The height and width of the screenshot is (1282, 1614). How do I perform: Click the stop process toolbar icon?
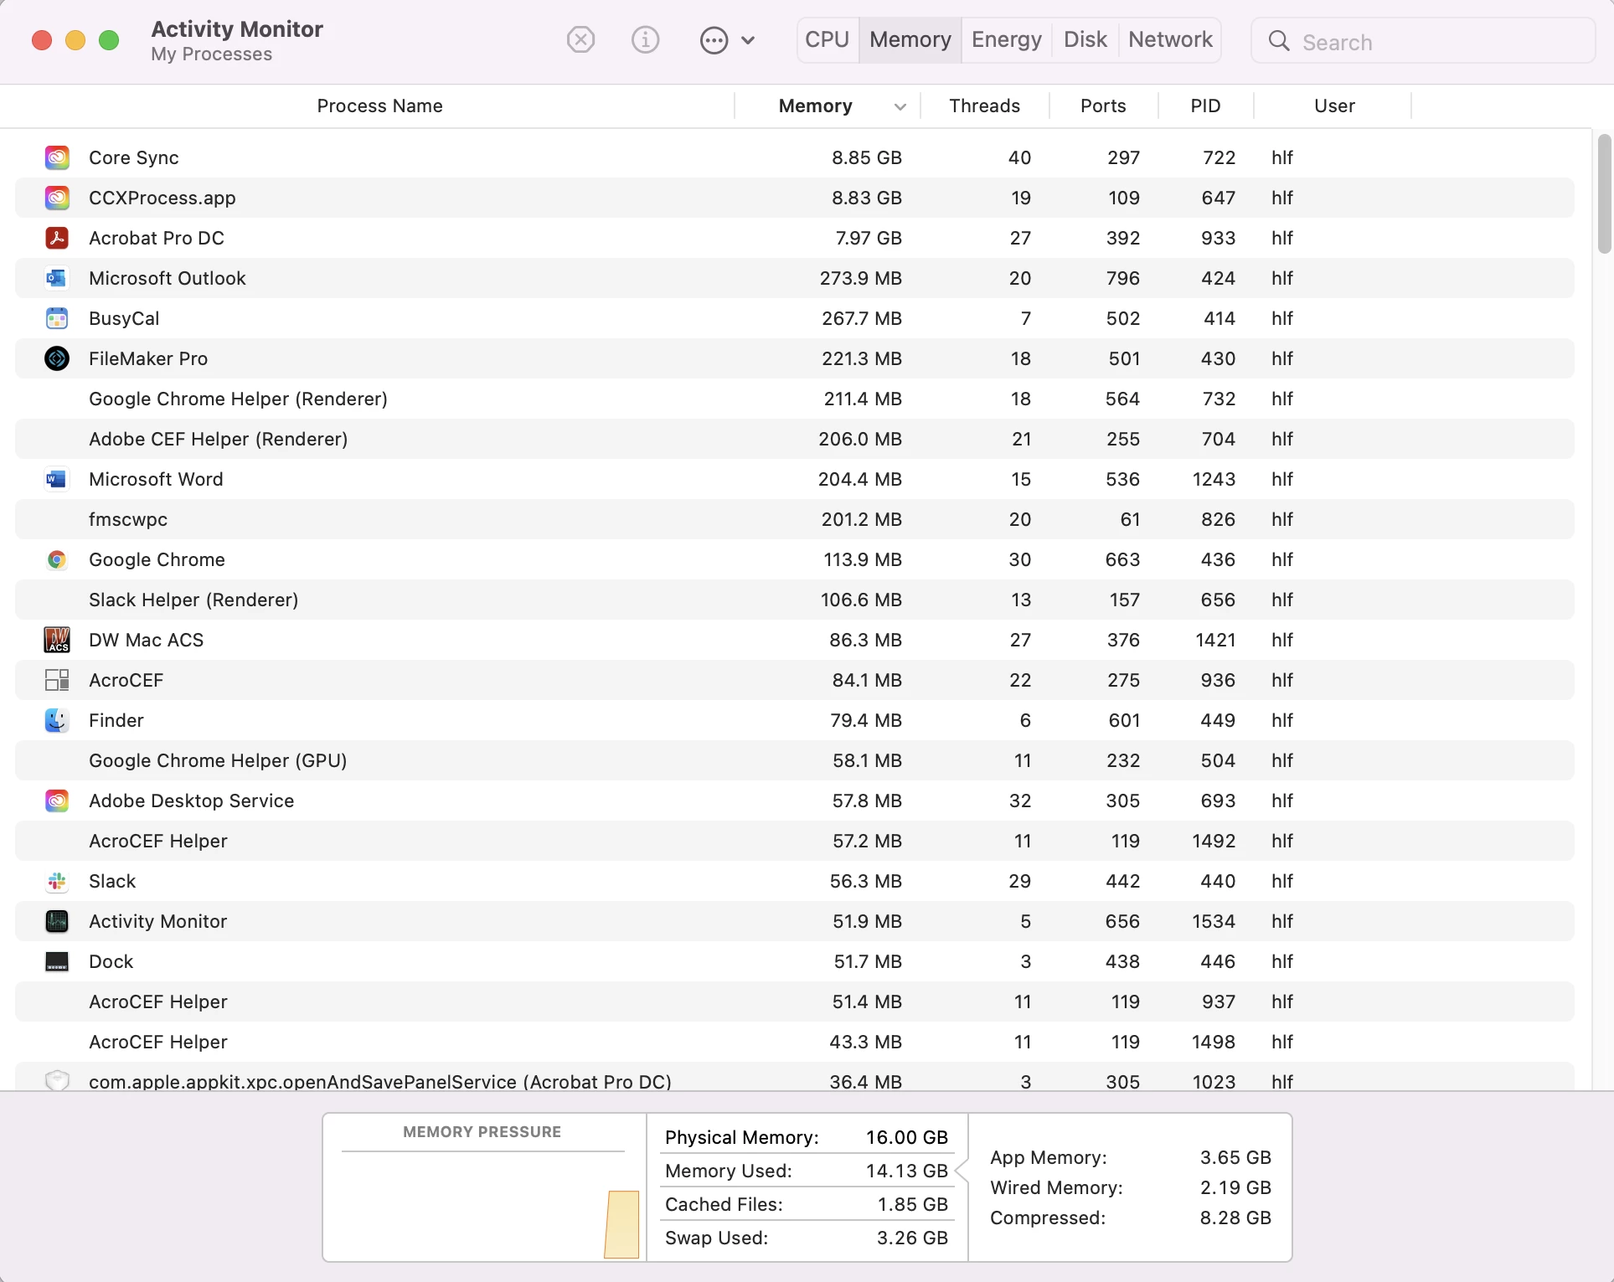[x=580, y=39]
